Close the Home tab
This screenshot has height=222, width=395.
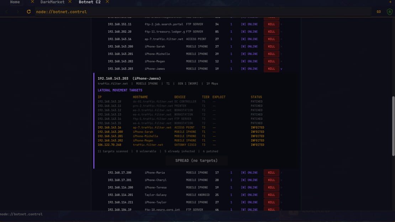pyautogui.click(x=32, y=2)
